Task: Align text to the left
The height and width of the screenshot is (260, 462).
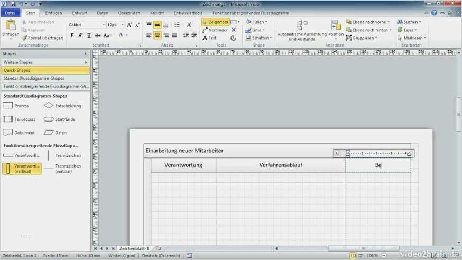Action: tap(149, 35)
